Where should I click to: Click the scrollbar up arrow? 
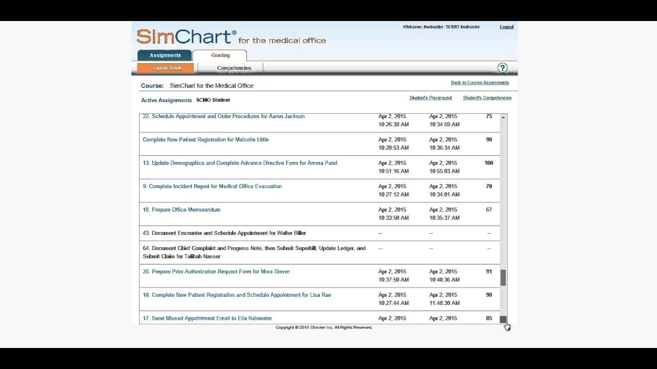point(503,117)
